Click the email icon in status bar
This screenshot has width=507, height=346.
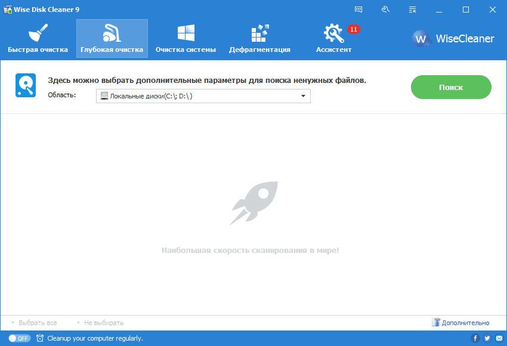coord(498,338)
